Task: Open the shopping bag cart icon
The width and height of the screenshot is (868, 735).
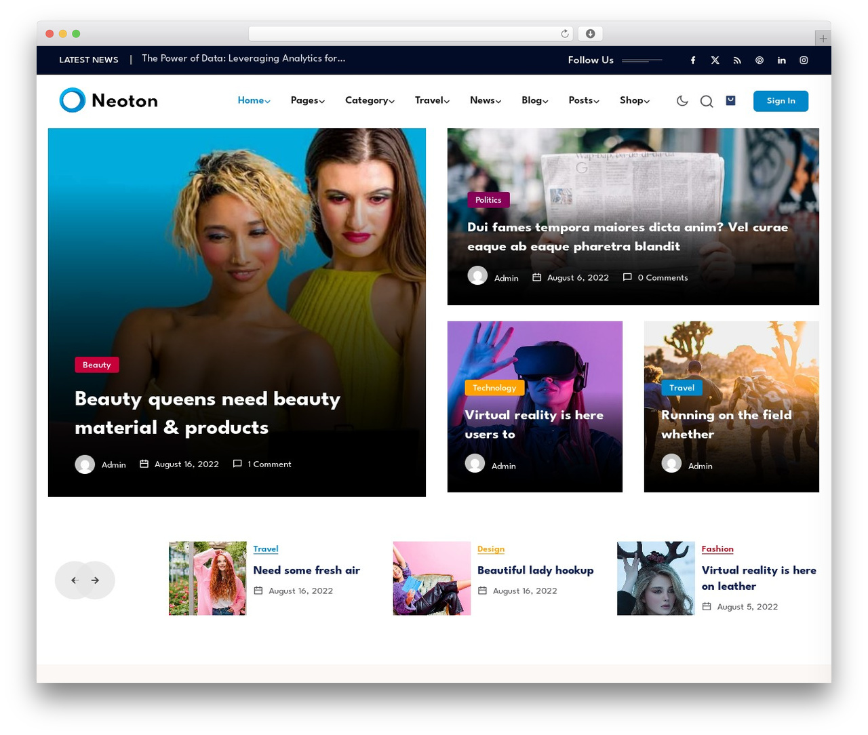Action: 730,100
